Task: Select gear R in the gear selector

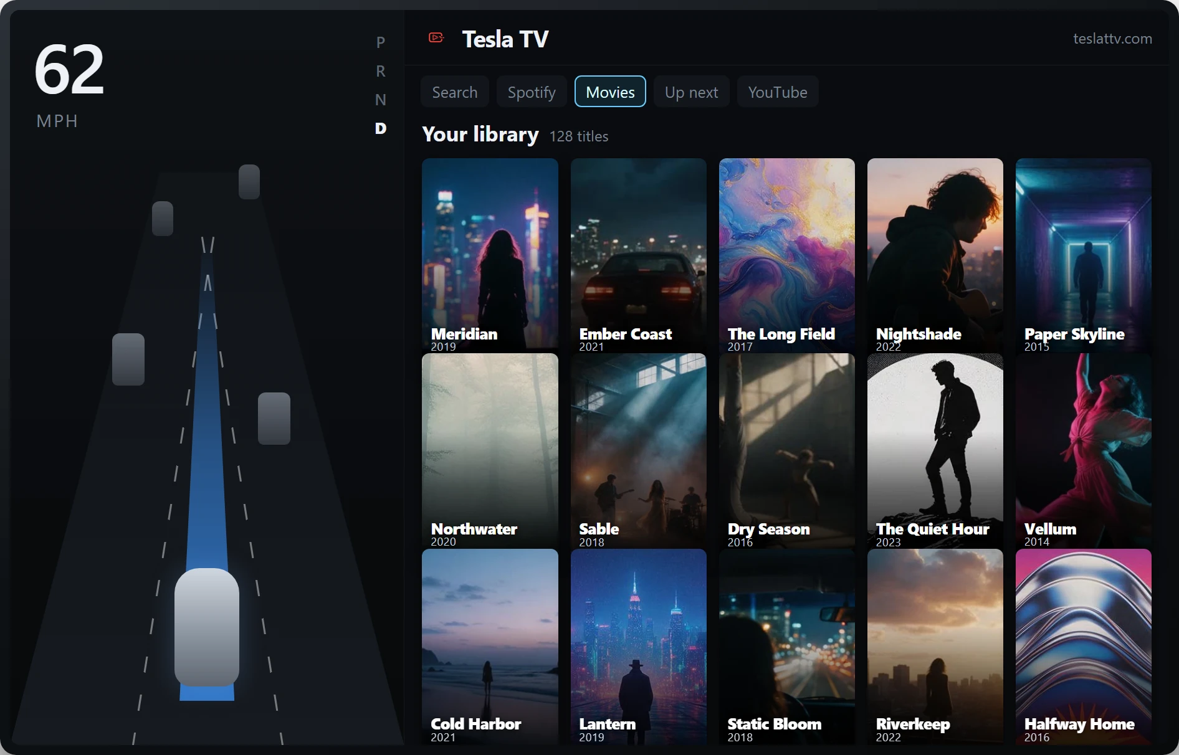Action: [381, 71]
